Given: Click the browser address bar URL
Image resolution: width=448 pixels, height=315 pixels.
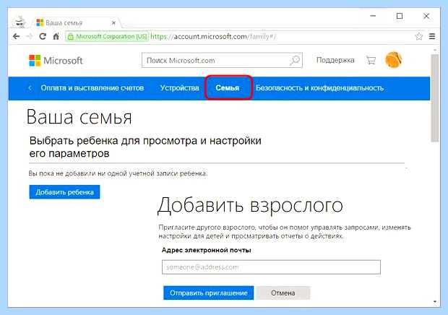Looking at the screenshot, I should pos(213,37).
